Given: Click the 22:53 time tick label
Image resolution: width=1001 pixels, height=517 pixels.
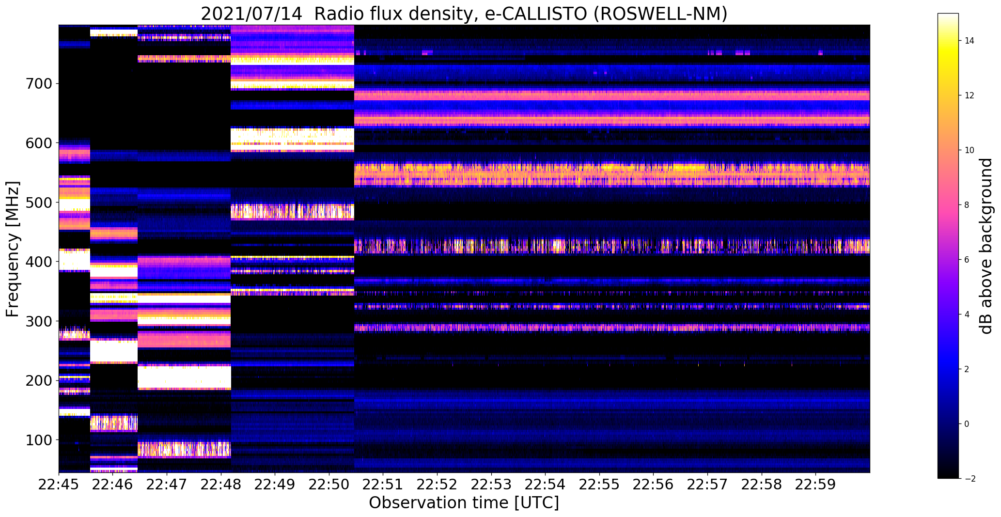Looking at the screenshot, I should (491, 485).
